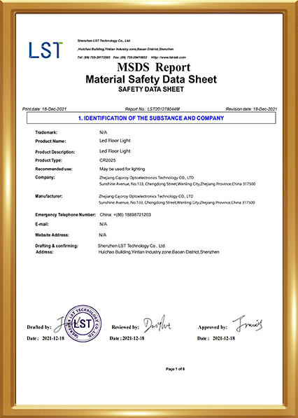Click 'Revision date: 18-Dec-2021'
The height and width of the screenshot is (418, 298).
[x=251, y=109]
